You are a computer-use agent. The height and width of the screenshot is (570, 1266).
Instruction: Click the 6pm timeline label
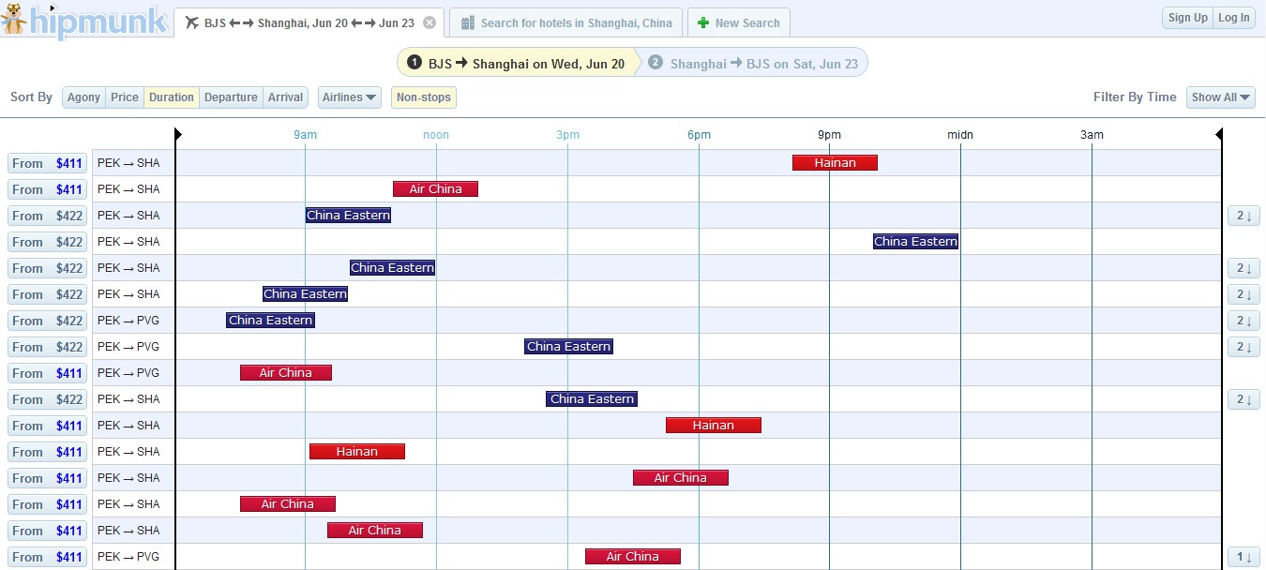699,135
